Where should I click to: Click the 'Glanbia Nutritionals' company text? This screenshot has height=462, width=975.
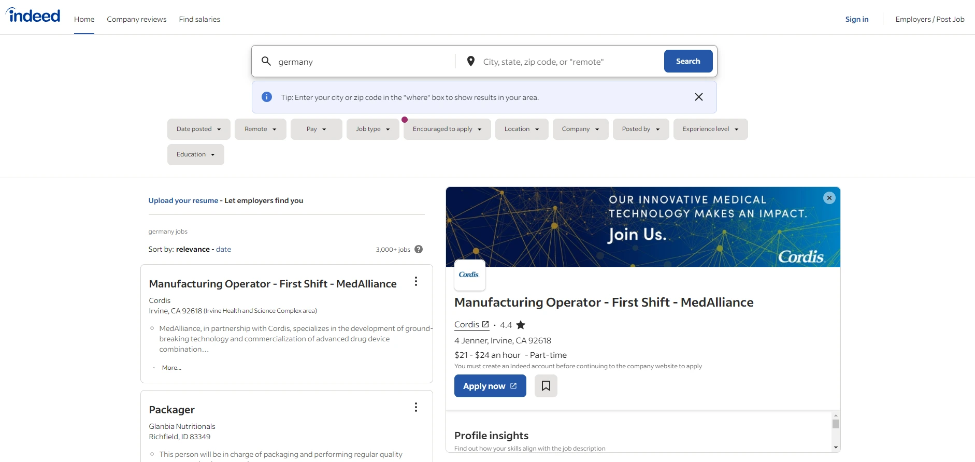point(182,426)
